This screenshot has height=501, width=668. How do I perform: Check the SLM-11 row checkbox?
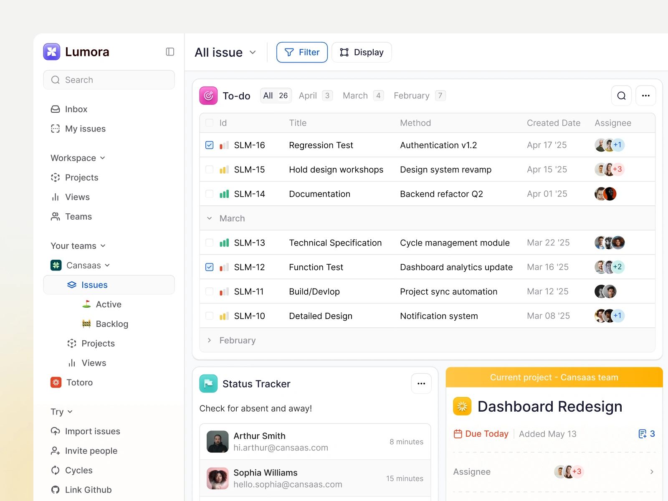click(210, 291)
